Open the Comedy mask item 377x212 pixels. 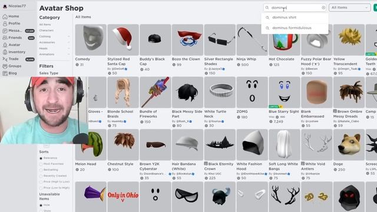(91, 39)
